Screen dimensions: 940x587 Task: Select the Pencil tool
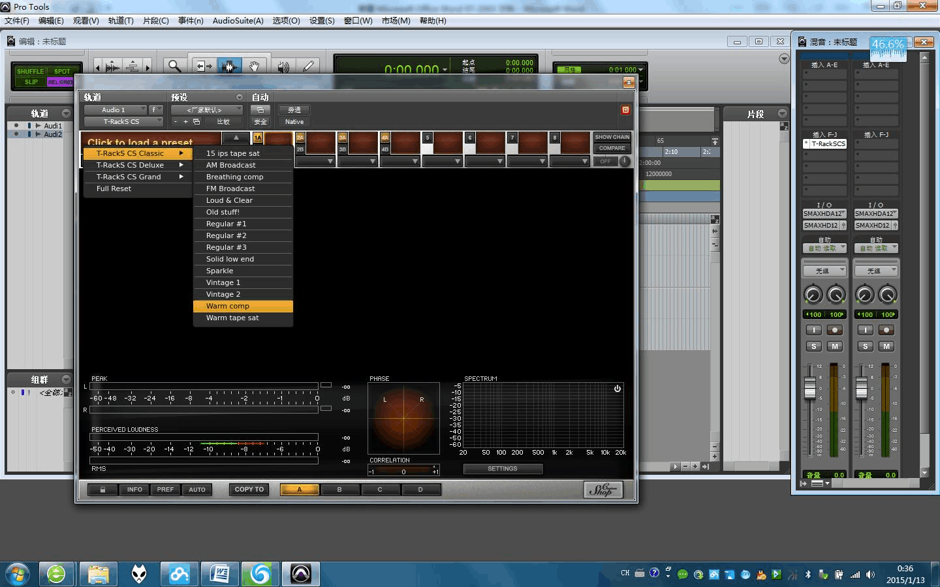pyautogui.click(x=309, y=66)
